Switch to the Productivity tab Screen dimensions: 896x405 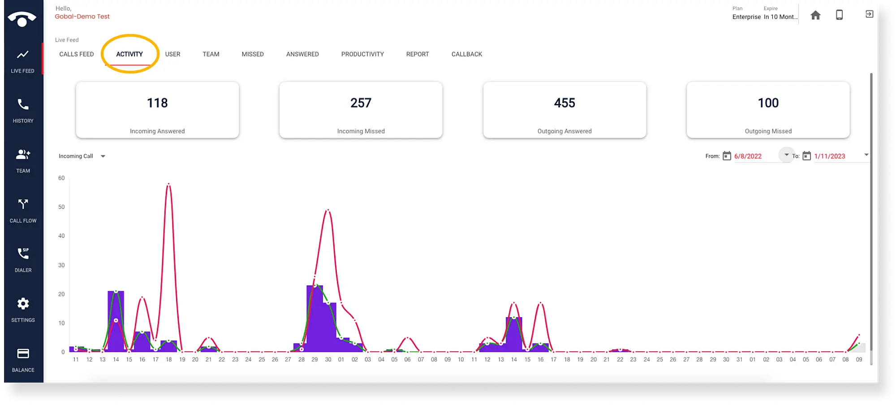click(x=362, y=54)
